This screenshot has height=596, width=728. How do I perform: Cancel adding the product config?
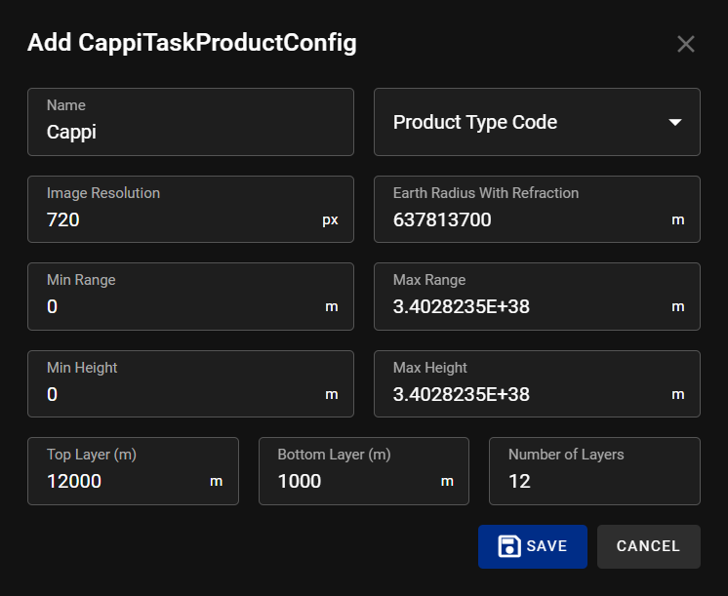(x=648, y=546)
